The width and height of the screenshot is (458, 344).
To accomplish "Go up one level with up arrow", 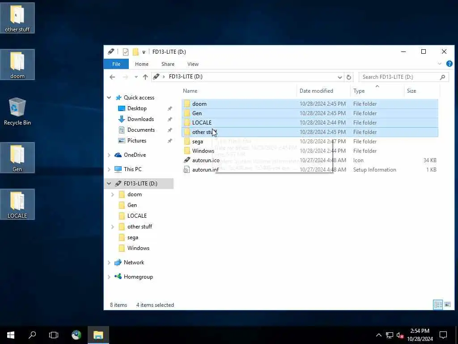I will (x=145, y=77).
